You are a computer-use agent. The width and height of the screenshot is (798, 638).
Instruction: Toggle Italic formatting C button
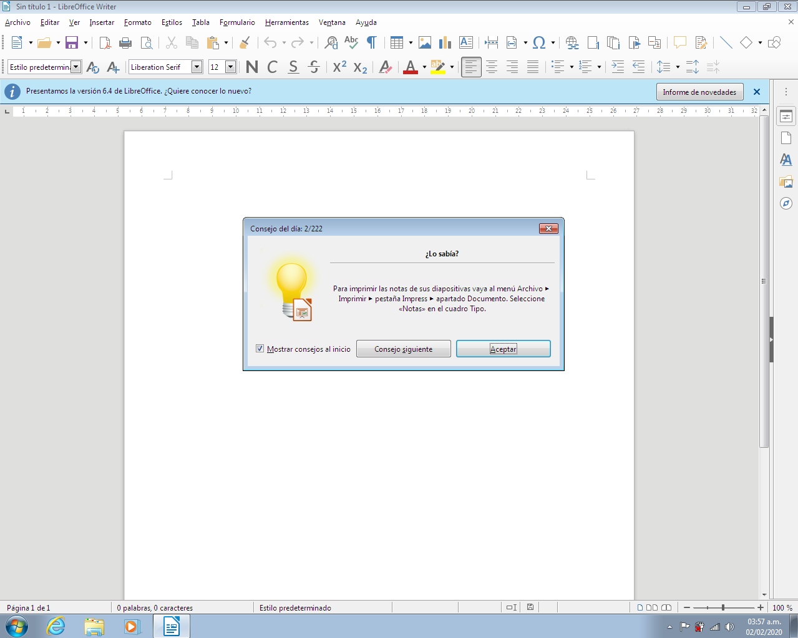[273, 67]
